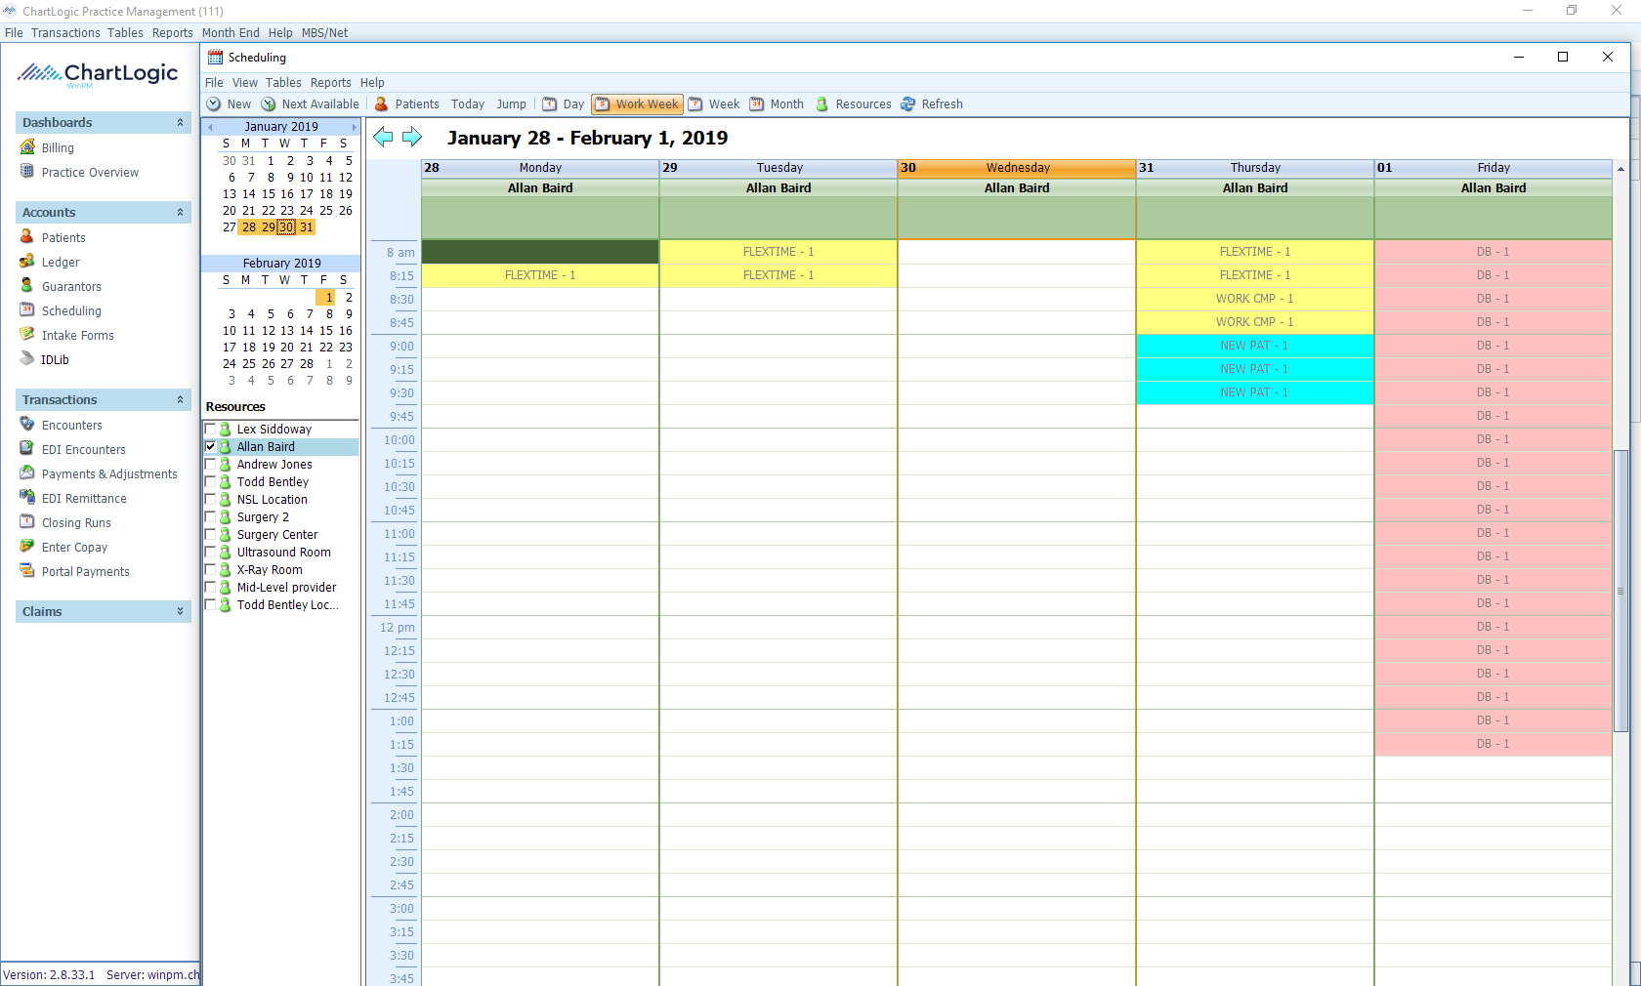Collapse the Dashboards sidebar section
Screen dimensions: 1641x986
[x=180, y=123]
